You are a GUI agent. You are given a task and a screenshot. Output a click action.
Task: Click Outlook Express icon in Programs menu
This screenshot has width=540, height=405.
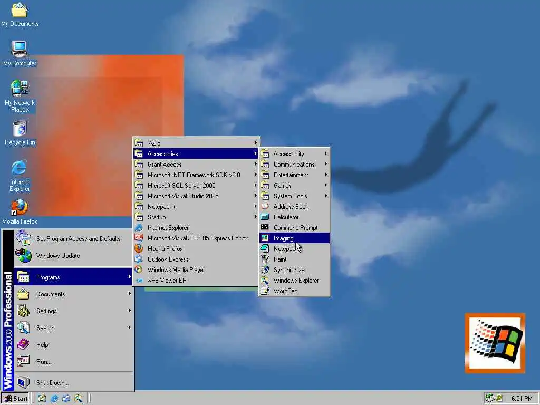[x=139, y=259]
